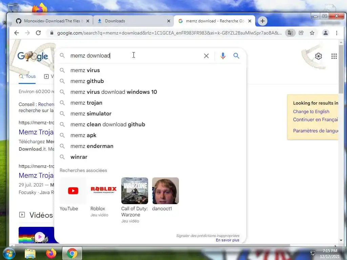Close the Monoxidex-Download tab
This screenshot has height=260, width=347.
click(x=88, y=21)
